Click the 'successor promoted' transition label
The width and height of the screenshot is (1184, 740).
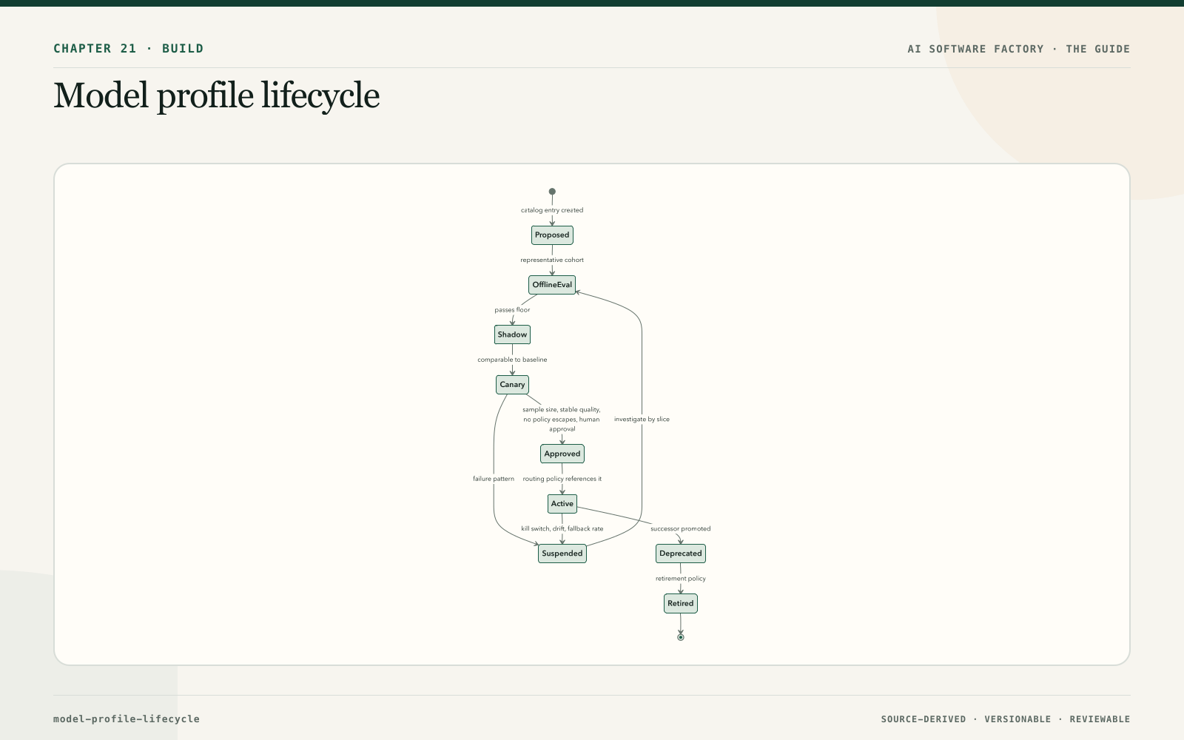point(681,528)
